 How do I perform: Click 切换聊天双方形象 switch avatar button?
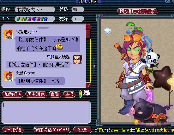pyautogui.click(x=137, y=11)
